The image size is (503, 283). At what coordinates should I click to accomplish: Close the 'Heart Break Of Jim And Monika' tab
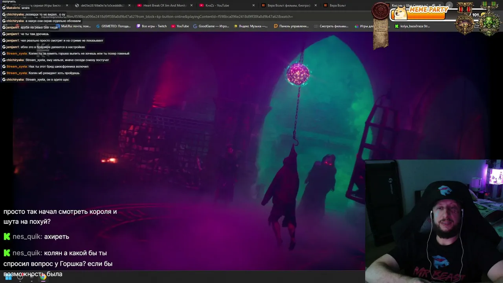(x=191, y=6)
